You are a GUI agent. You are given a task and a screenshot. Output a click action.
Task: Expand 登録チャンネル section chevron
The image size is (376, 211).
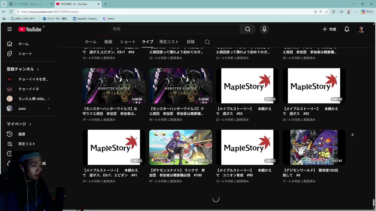pos(38,69)
